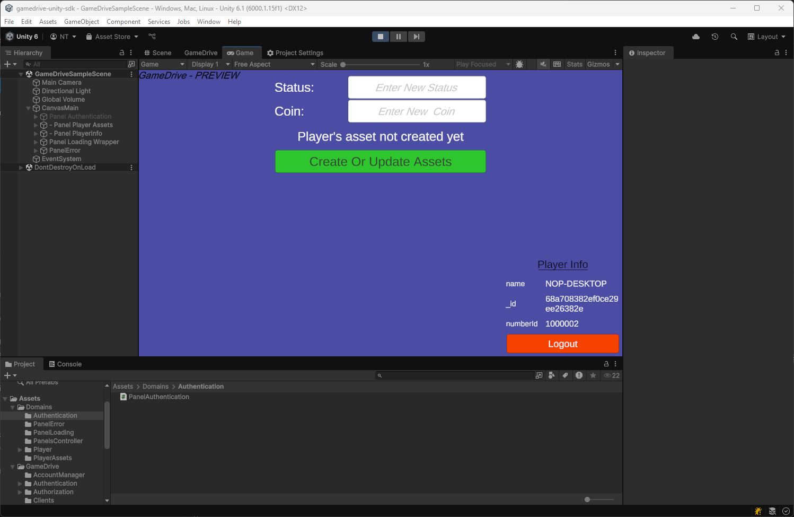
Task: Stop play mode with the stop button
Action: 380,37
